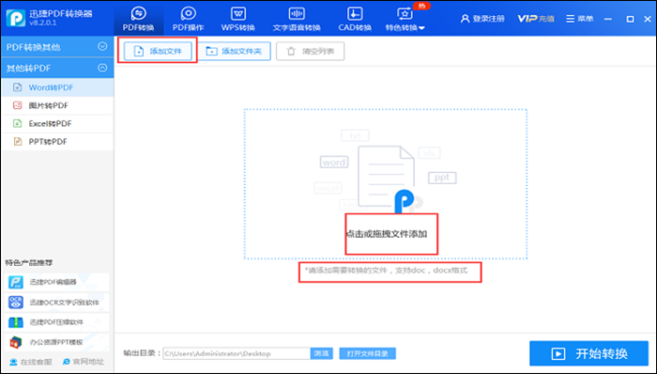Close the converter window
657x374 pixels.
648,19
